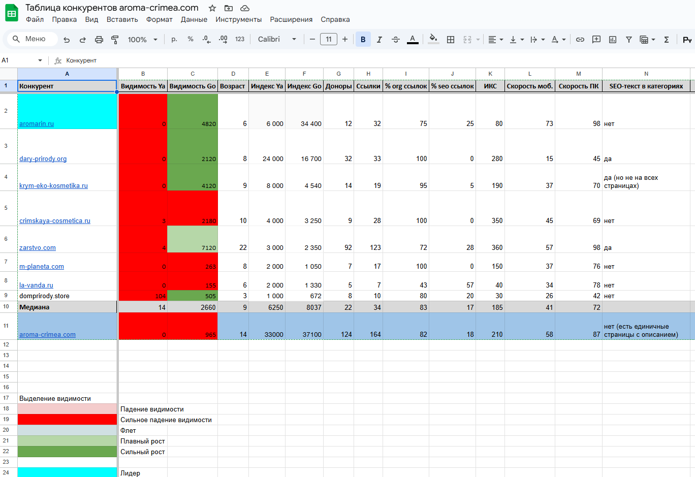Format as percent
This screenshot has width=695, height=477.
pyautogui.click(x=191, y=39)
